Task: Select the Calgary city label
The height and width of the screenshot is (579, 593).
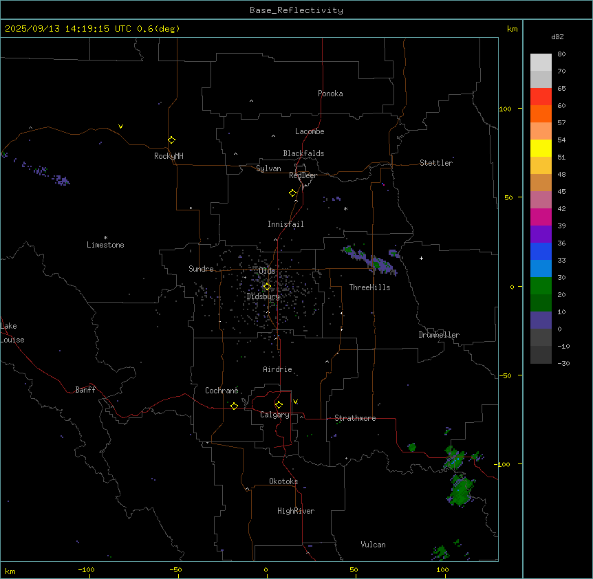Action: point(274,415)
